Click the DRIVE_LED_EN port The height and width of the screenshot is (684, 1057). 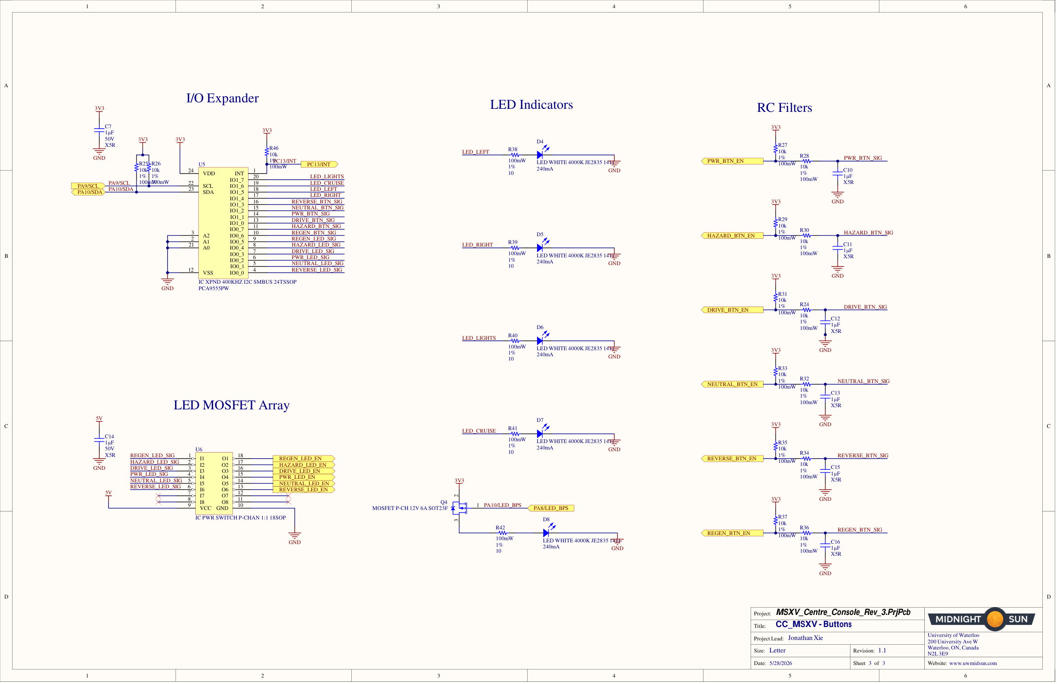click(304, 471)
